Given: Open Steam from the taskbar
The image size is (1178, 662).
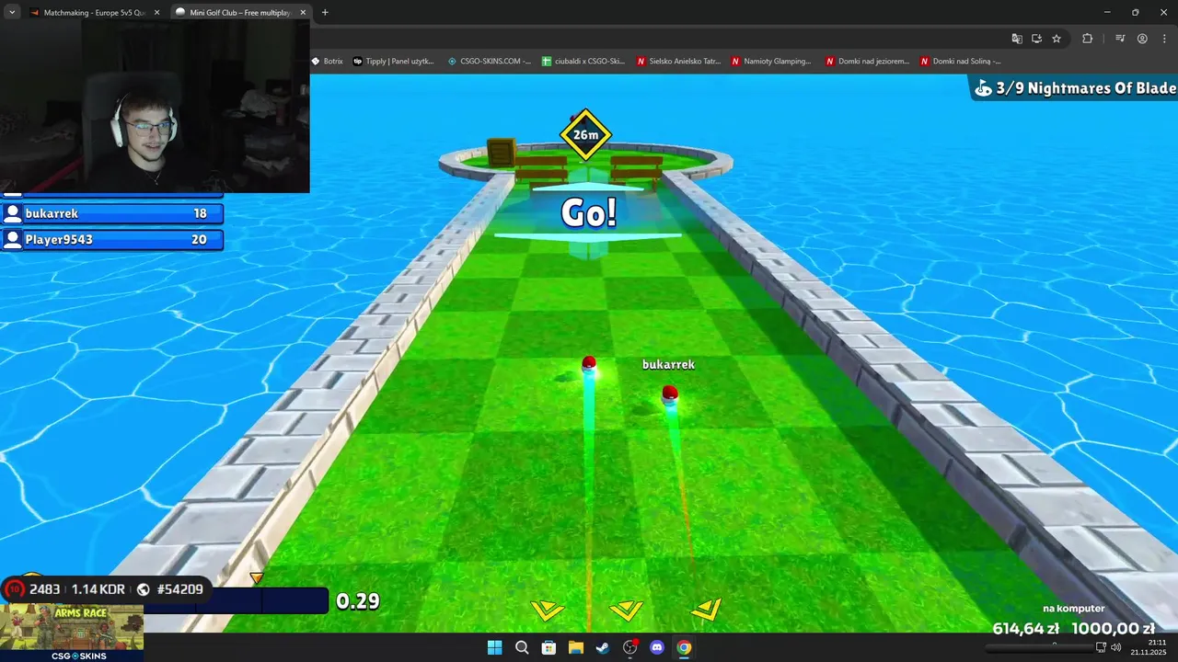Looking at the screenshot, I should click(603, 647).
